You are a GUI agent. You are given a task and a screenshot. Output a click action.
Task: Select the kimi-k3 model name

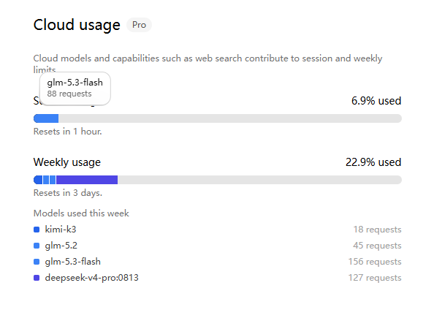point(61,230)
